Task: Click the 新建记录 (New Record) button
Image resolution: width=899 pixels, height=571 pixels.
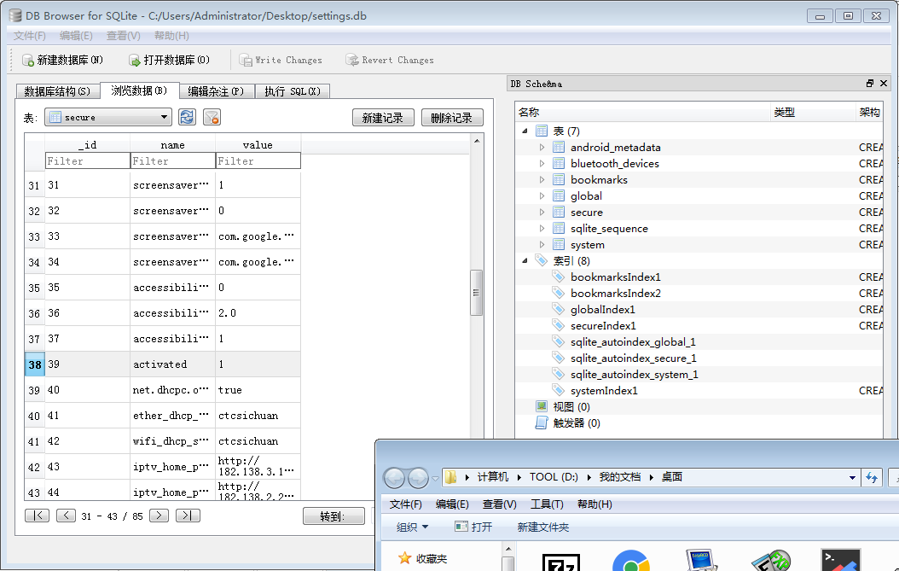Action: pyautogui.click(x=383, y=118)
